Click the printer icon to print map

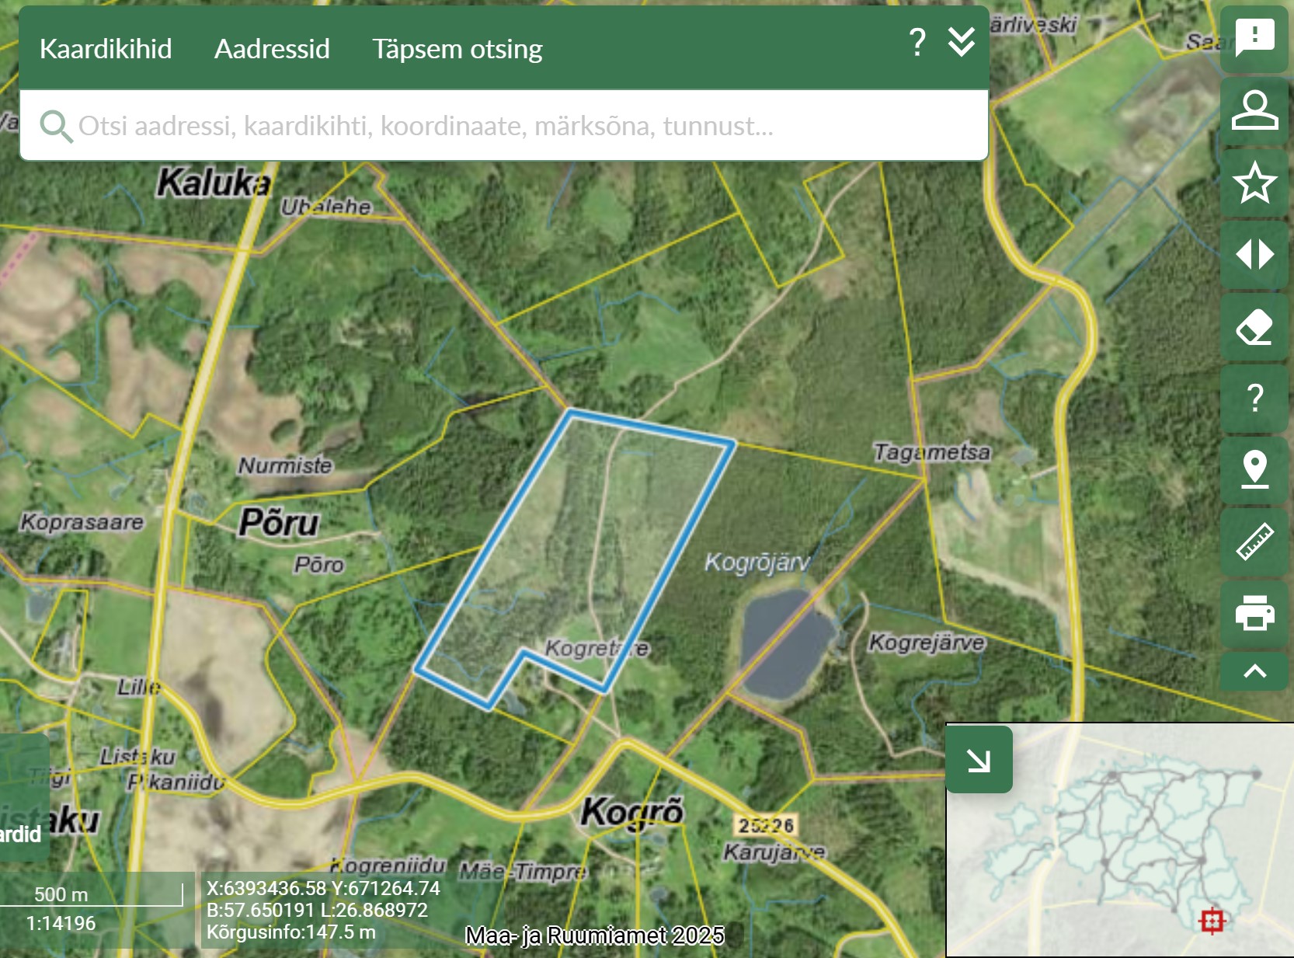click(1254, 613)
